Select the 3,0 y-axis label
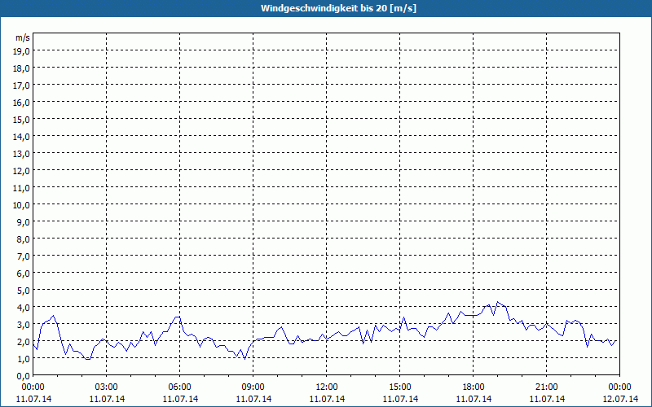This screenshot has width=652, height=407. coord(24,324)
